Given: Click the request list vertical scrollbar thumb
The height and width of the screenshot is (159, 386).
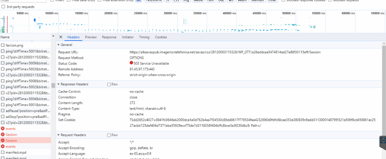Looking at the screenshot, I should click(x=53, y=85).
